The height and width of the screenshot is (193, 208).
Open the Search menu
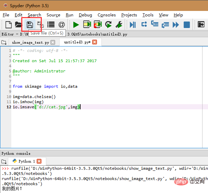[34, 15]
